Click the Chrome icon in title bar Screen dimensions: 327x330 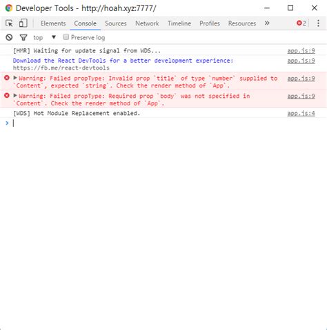click(9, 8)
